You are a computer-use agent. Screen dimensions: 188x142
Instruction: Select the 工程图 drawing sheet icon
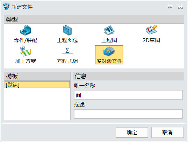click(109, 30)
